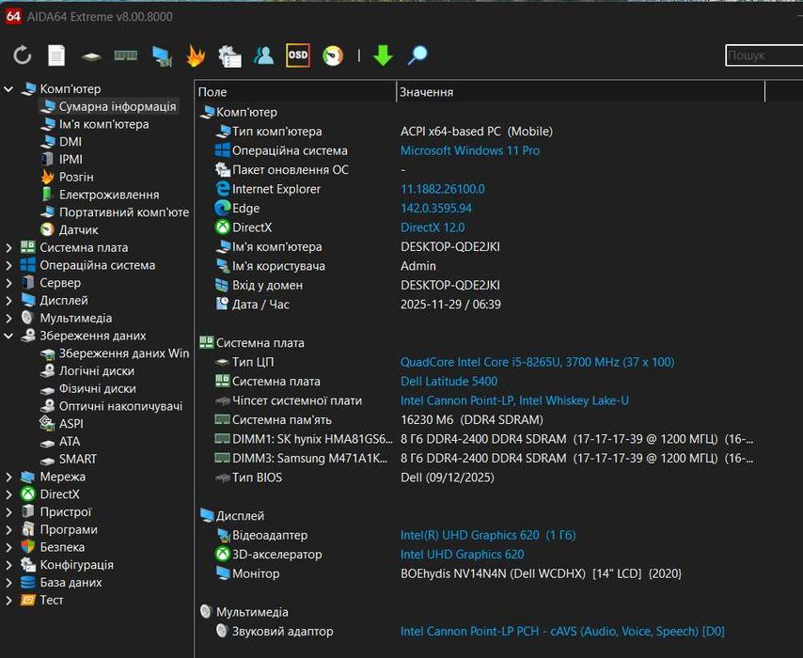Click the Датчик gauge tree icon

coord(48,229)
